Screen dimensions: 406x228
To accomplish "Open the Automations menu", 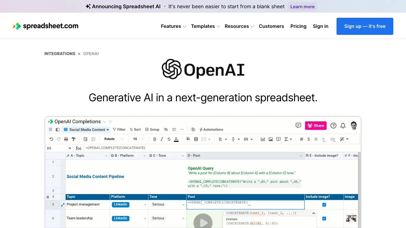I will coord(211,129).
